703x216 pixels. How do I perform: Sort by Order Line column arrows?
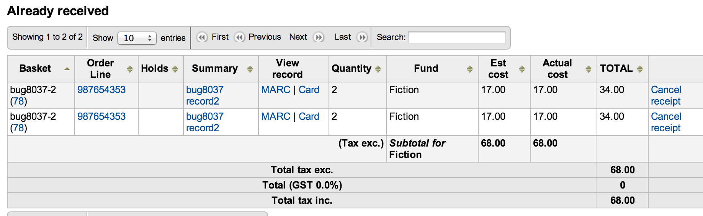point(130,69)
